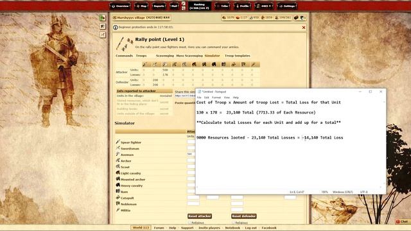The height and width of the screenshot is (231, 411).
Task: Click the Militia icon in Simulator list
Action: (118, 210)
